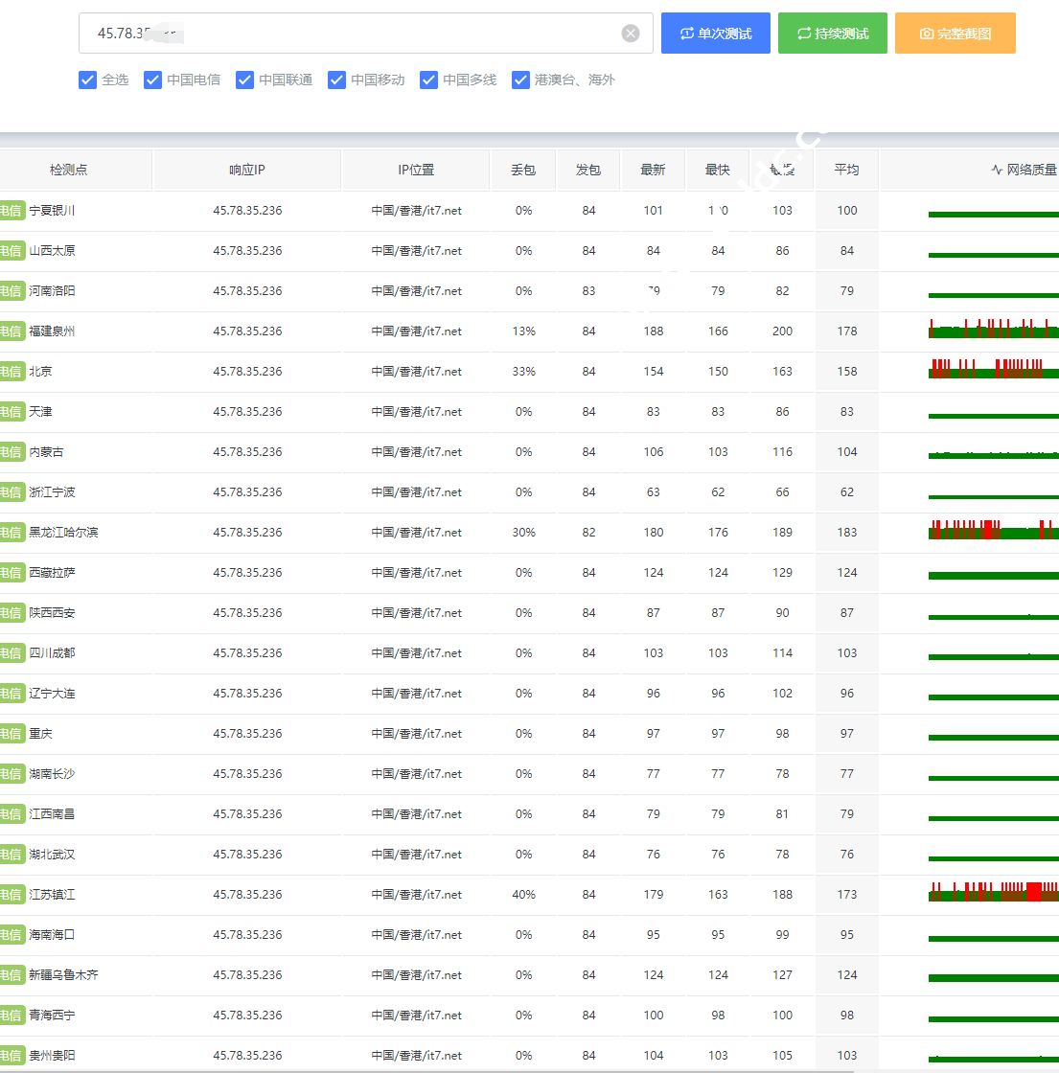1059x1073 pixels.
Task: Sort by the 丢包 column header
Action: point(523,170)
